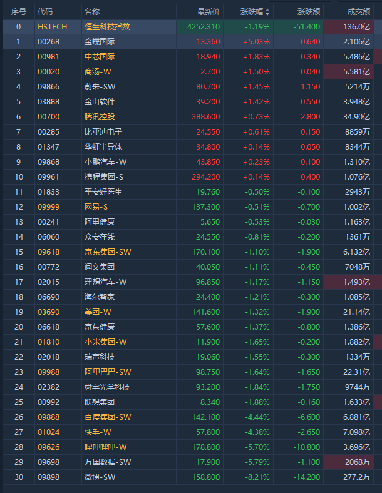The height and width of the screenshot is (493, 382).
Task: Sort by the 最新价 column header
Action: point(209,12)
